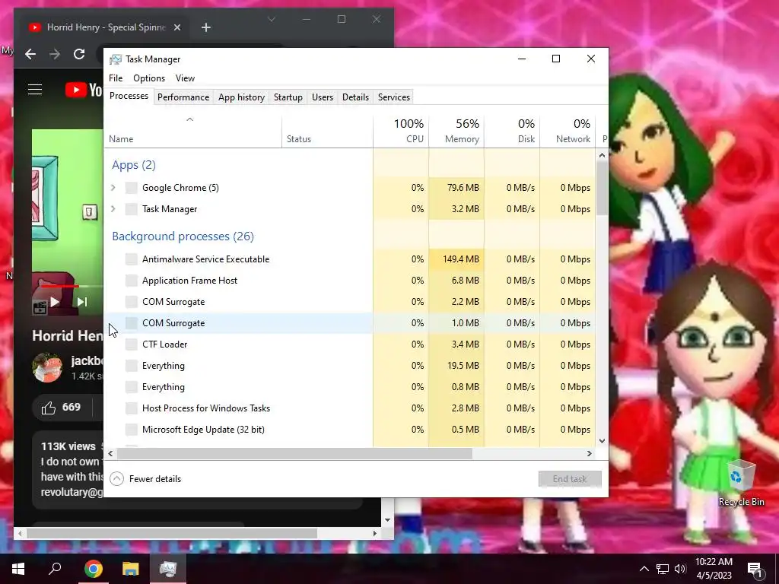
Task: Expand the Task Manager process entry
Action: (113, 209)
